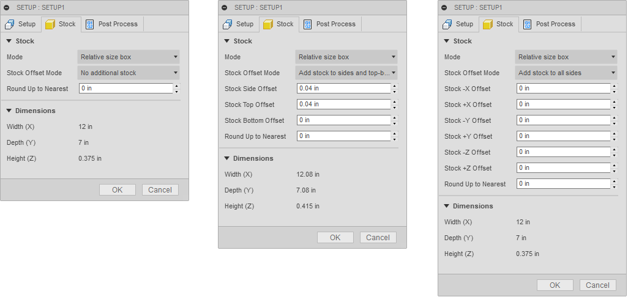The width and height of the screenshot is (628, 297).
Task: Switch to Post Process tab in middle dialog
Action: (331, 24)
